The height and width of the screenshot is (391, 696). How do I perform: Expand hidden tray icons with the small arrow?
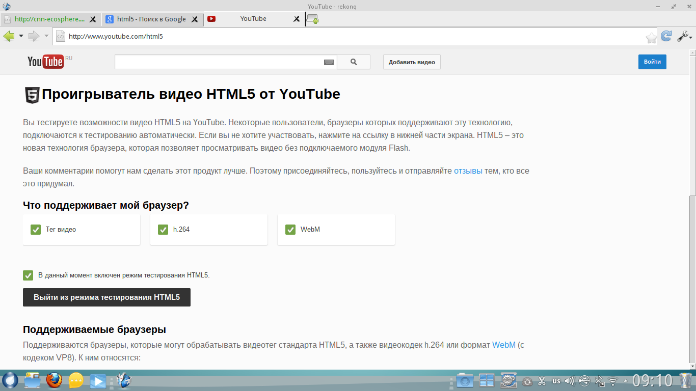(x=625, y=381)
